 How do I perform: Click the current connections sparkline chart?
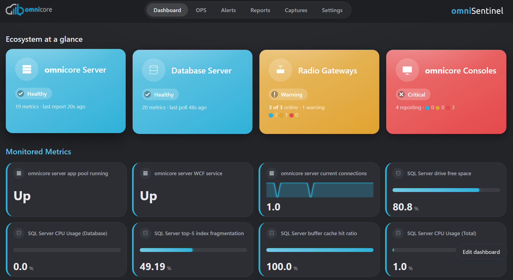[x=320, y=190]
